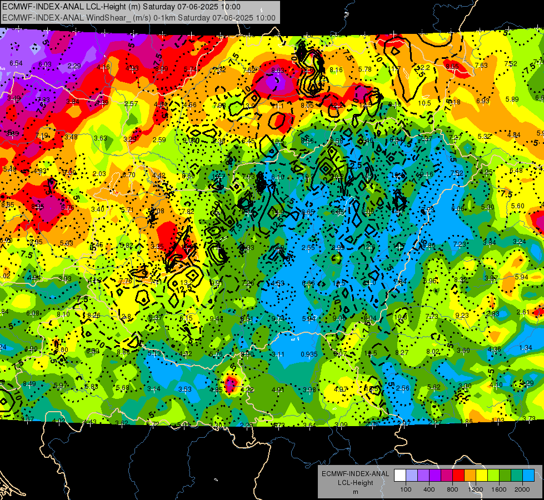Click the map value '6.54'
This screenshot has height=500, width=544.
pyautogui.click(x=16, y=63)
